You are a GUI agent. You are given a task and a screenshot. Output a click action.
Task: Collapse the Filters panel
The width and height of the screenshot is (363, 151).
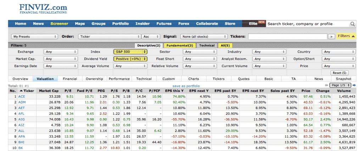click(x=346, y=36)
